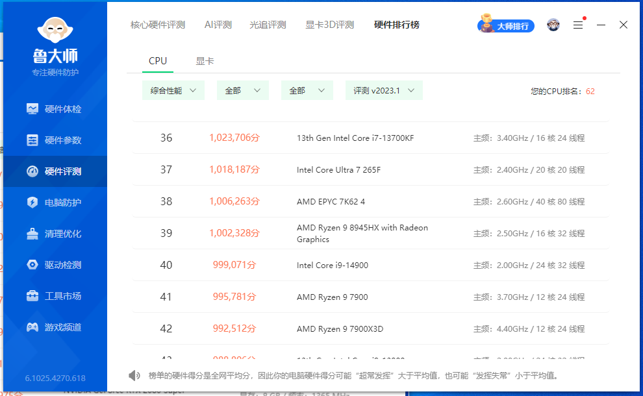Select AMD EPYC 7K62 4 row
Screen dimensions: 643x396
coord(371,201)
